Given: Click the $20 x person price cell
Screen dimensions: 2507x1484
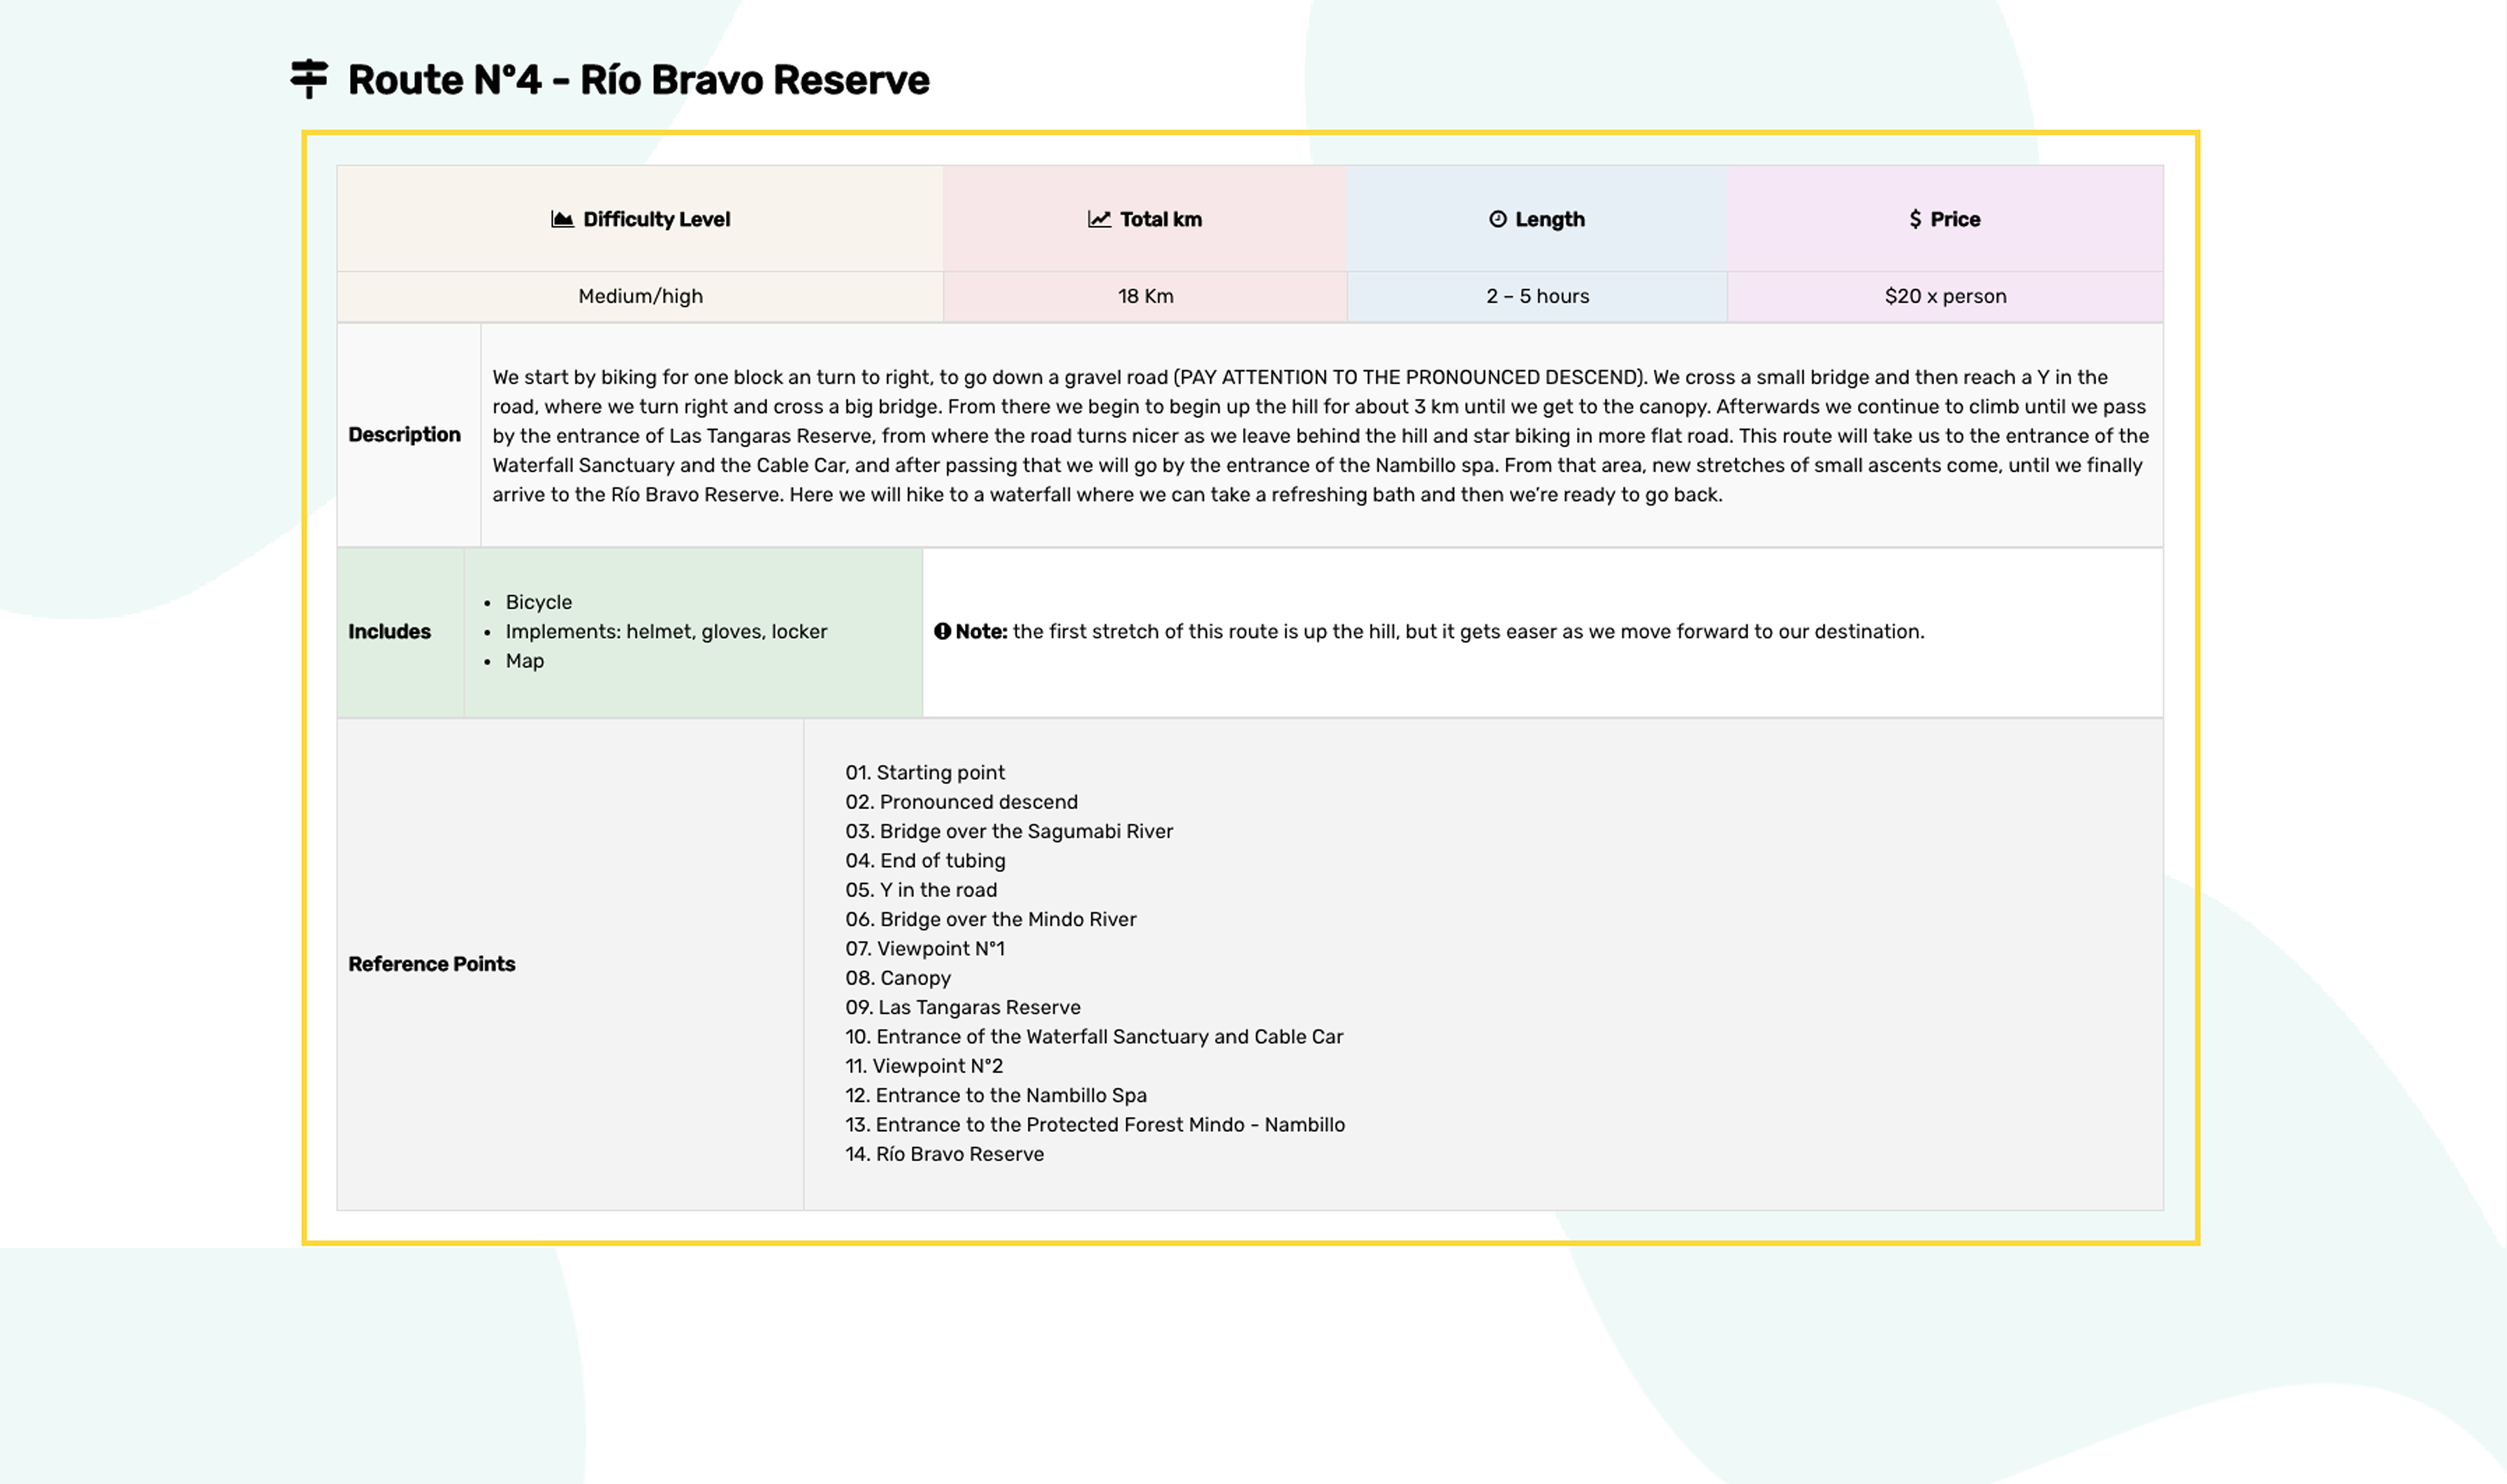Looking at the screenshot, I should point(1945,296).
